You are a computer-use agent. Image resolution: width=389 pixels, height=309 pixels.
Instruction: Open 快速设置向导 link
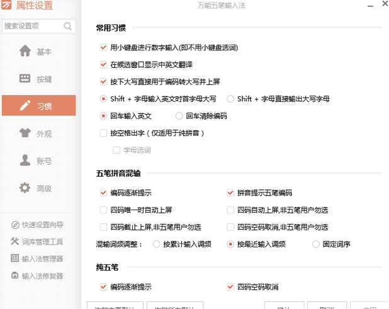43,225
